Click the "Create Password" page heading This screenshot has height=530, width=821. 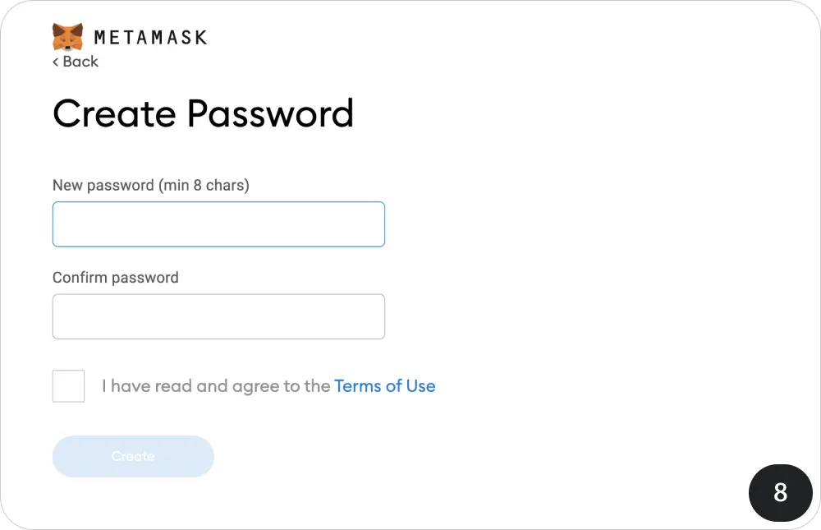(x=203, y=113)
